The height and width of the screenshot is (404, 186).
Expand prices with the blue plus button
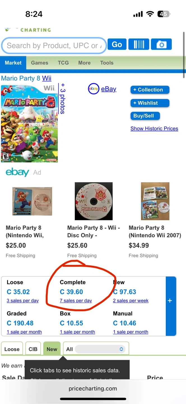[x=170, y=301]
